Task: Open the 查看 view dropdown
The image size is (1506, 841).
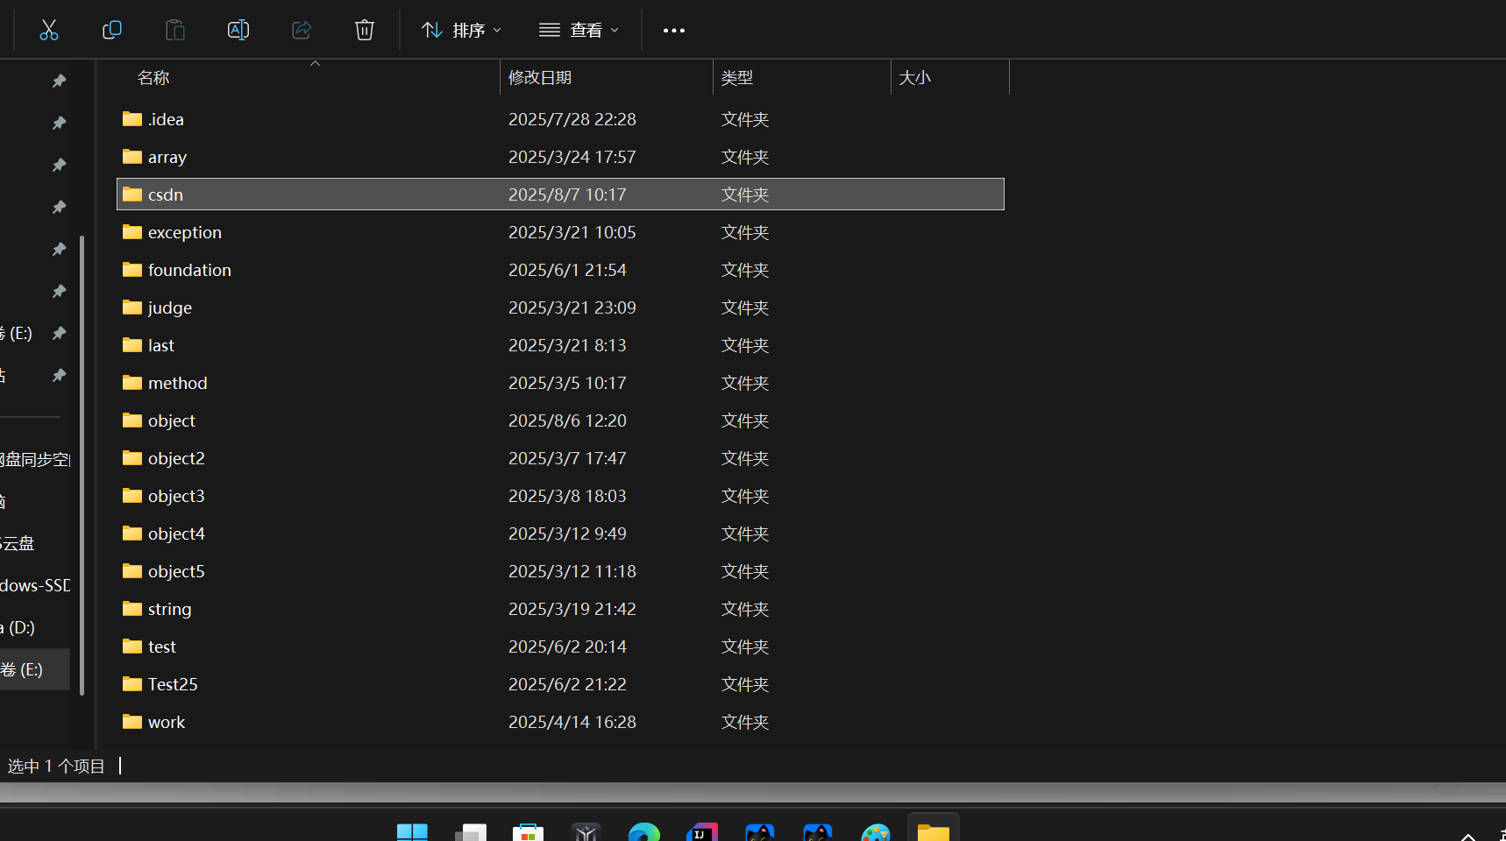Action: [579, 30]
